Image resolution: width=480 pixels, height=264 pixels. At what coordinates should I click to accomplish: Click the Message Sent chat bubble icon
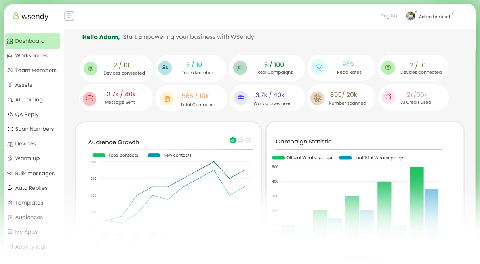pyautogui.click(x=90, y=99)
